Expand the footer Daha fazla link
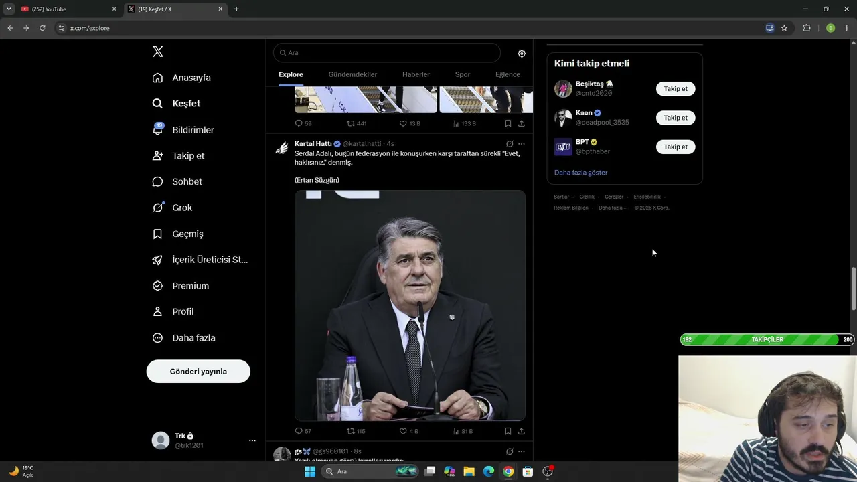The image size is (857, 482). pyautogui.click(x=613, y=208)
